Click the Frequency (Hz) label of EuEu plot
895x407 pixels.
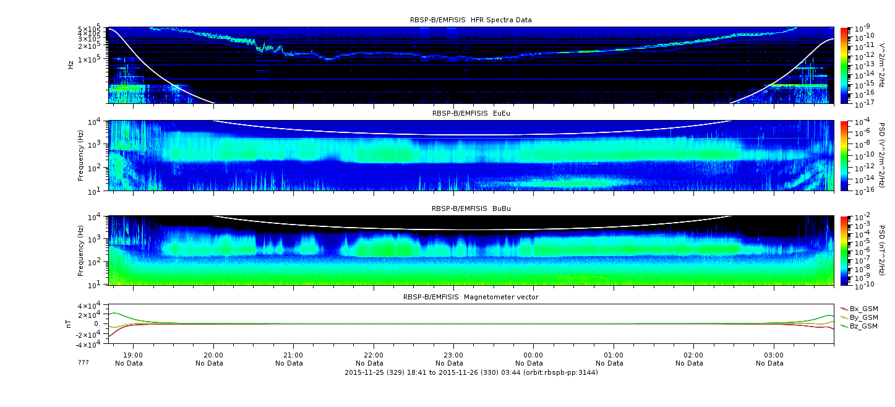tap(80, 156)
